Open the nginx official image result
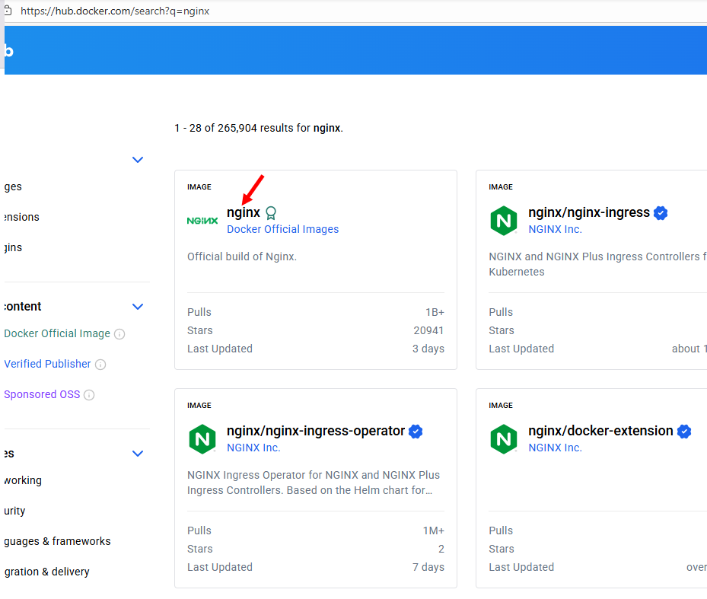 point(244,212)
